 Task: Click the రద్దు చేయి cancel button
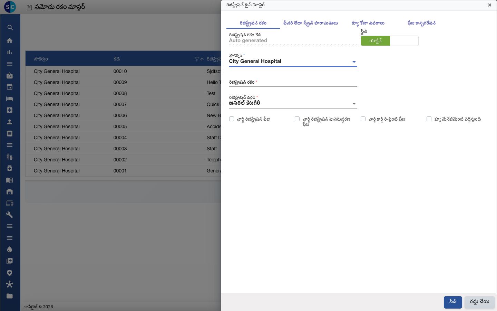479,302
